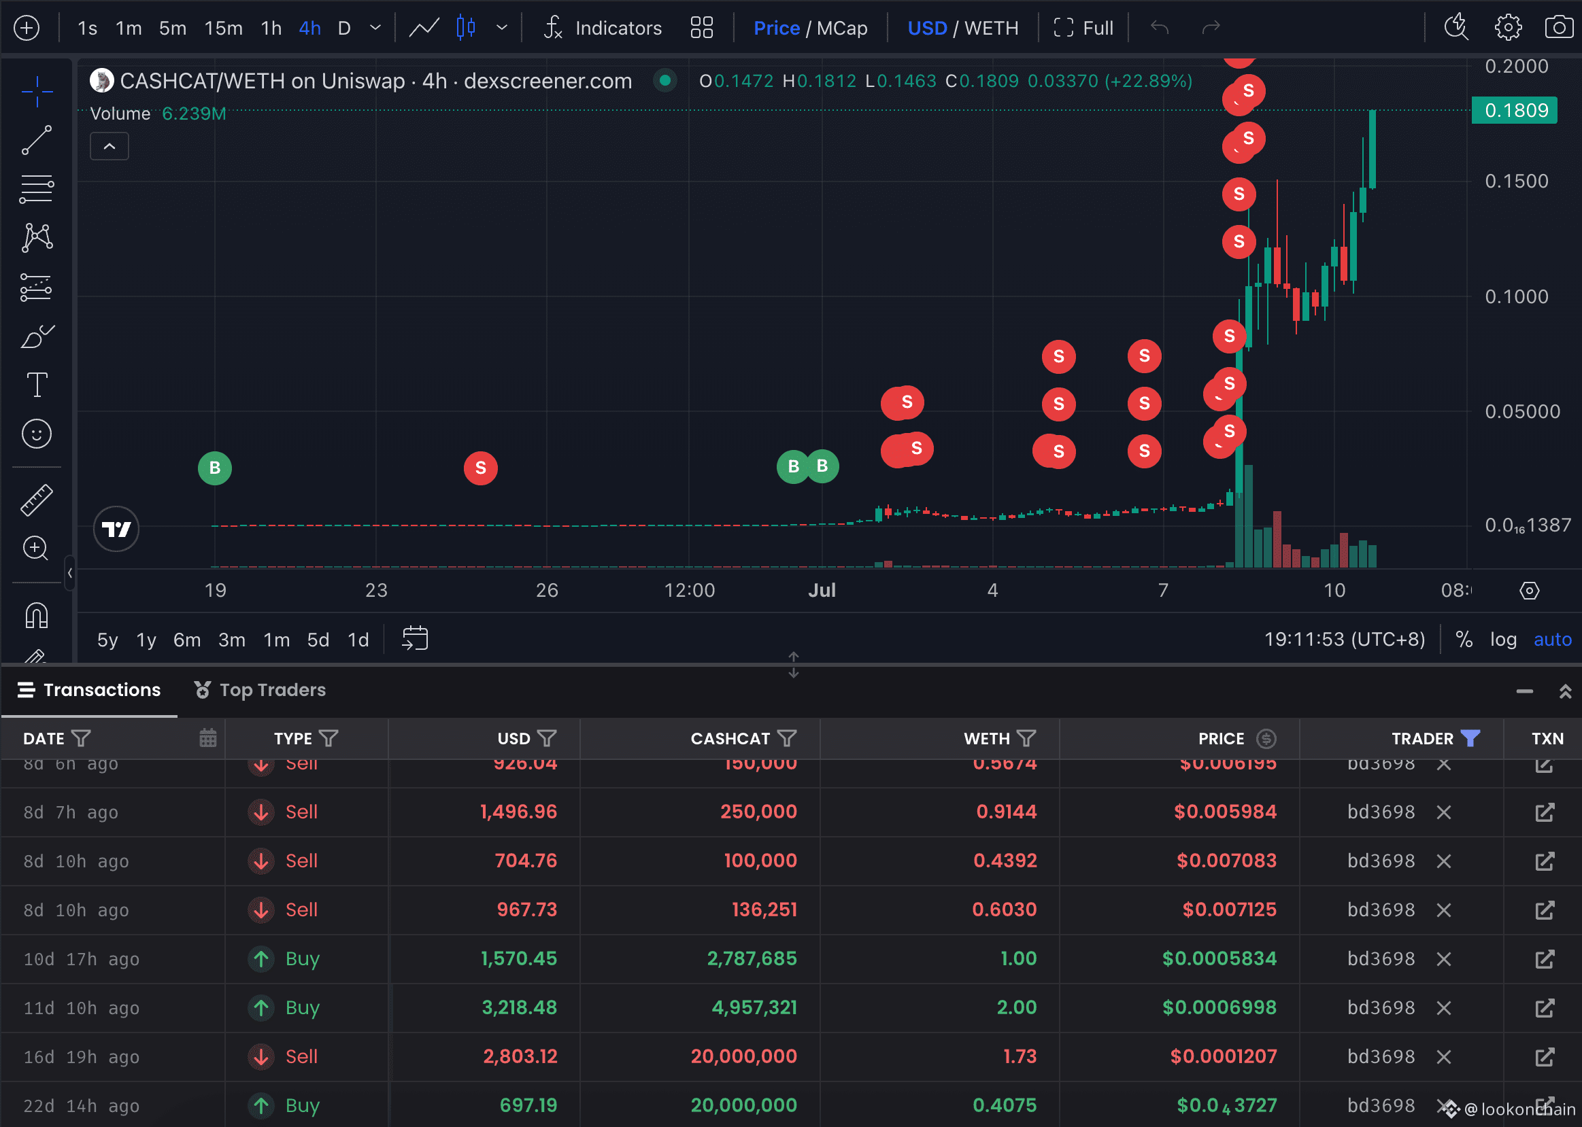This screenshot has width=1582, height=1127.
Task: Set chart range to 3m
Action: [231, 639]
